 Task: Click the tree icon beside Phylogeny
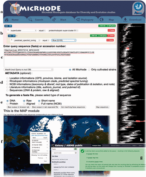click(x=78, y=20)
